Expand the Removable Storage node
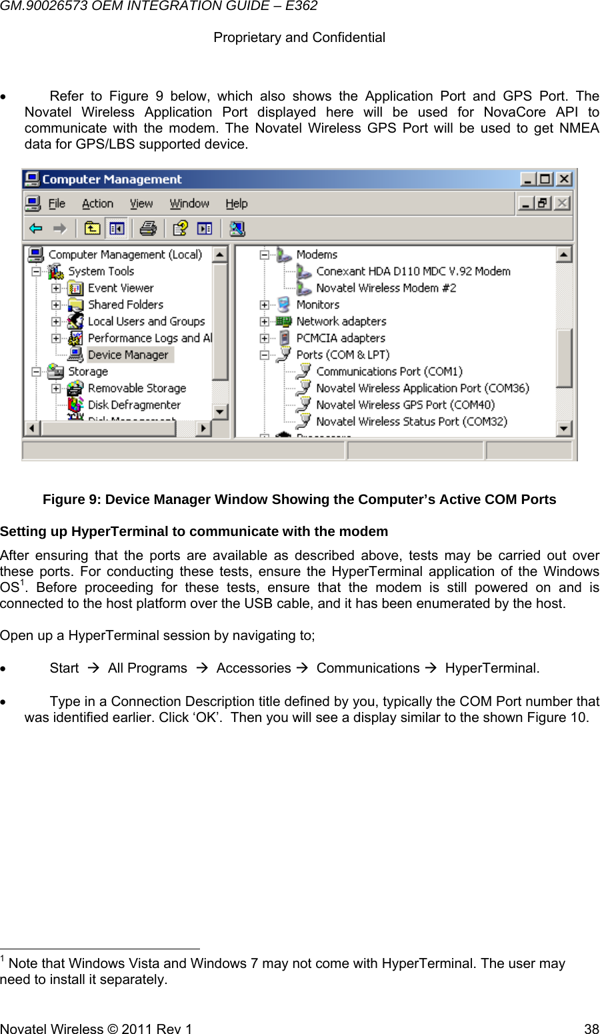The width and height of the screenshot is (600, 1034). pyautogui.click(x=57, y=388)
